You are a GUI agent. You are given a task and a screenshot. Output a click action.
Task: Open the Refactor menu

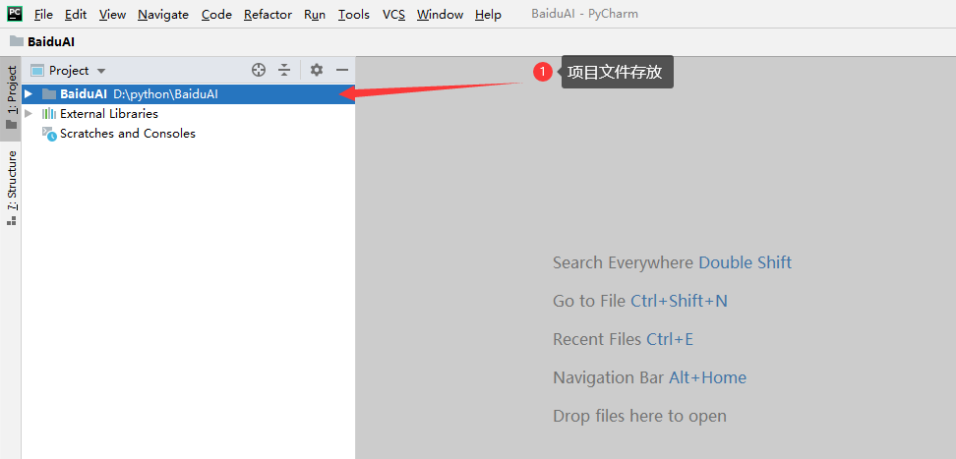click(268, 14)
